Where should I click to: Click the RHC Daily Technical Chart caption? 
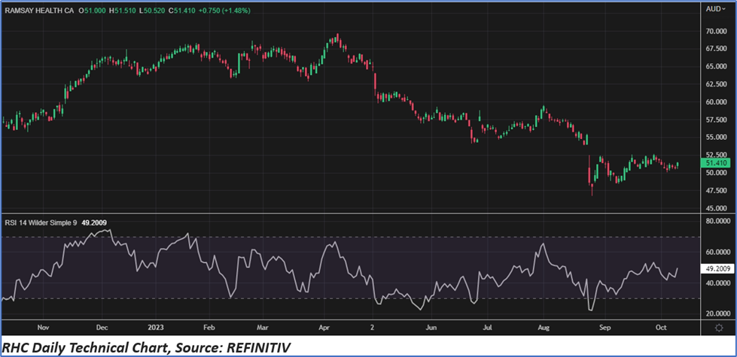pyautogui.click(x=147, y=347)
